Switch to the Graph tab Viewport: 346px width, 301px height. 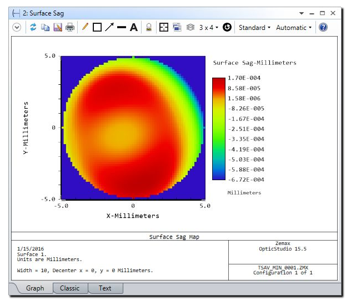click(x=35, y=288)
